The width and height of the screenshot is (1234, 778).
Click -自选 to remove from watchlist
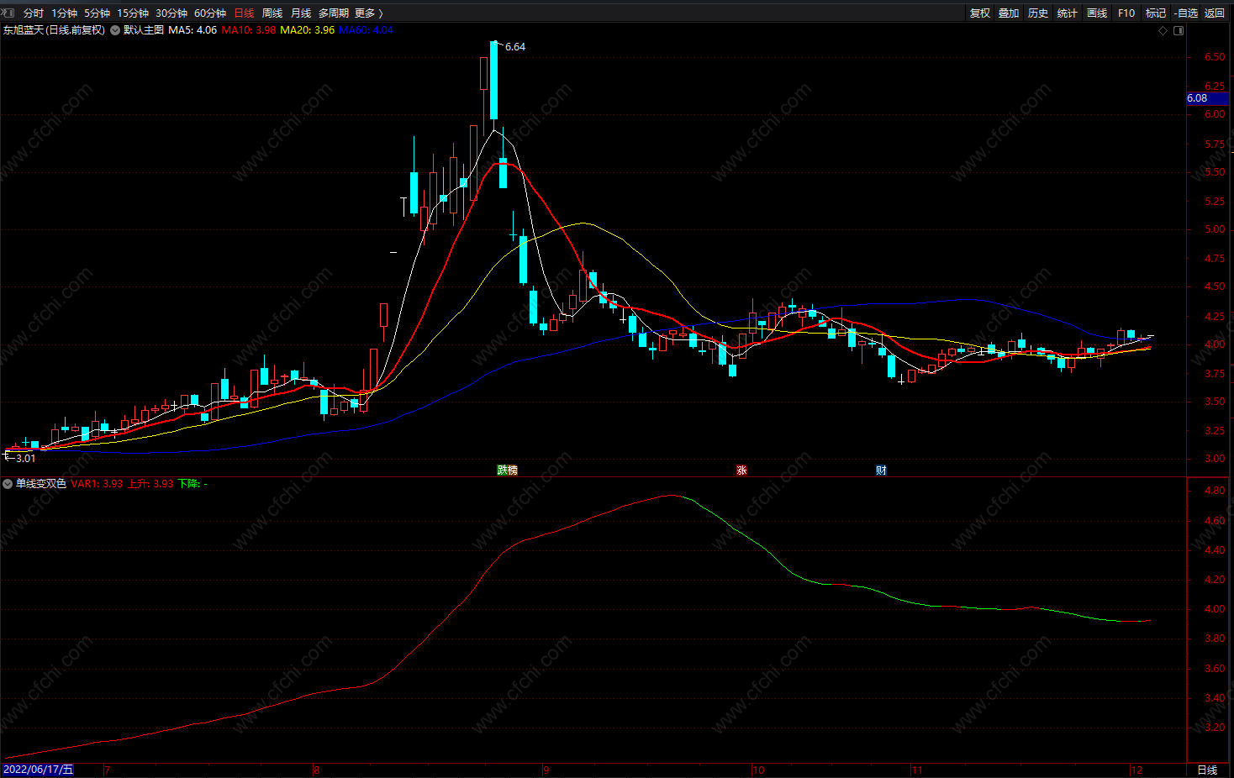pos(1185,13)
